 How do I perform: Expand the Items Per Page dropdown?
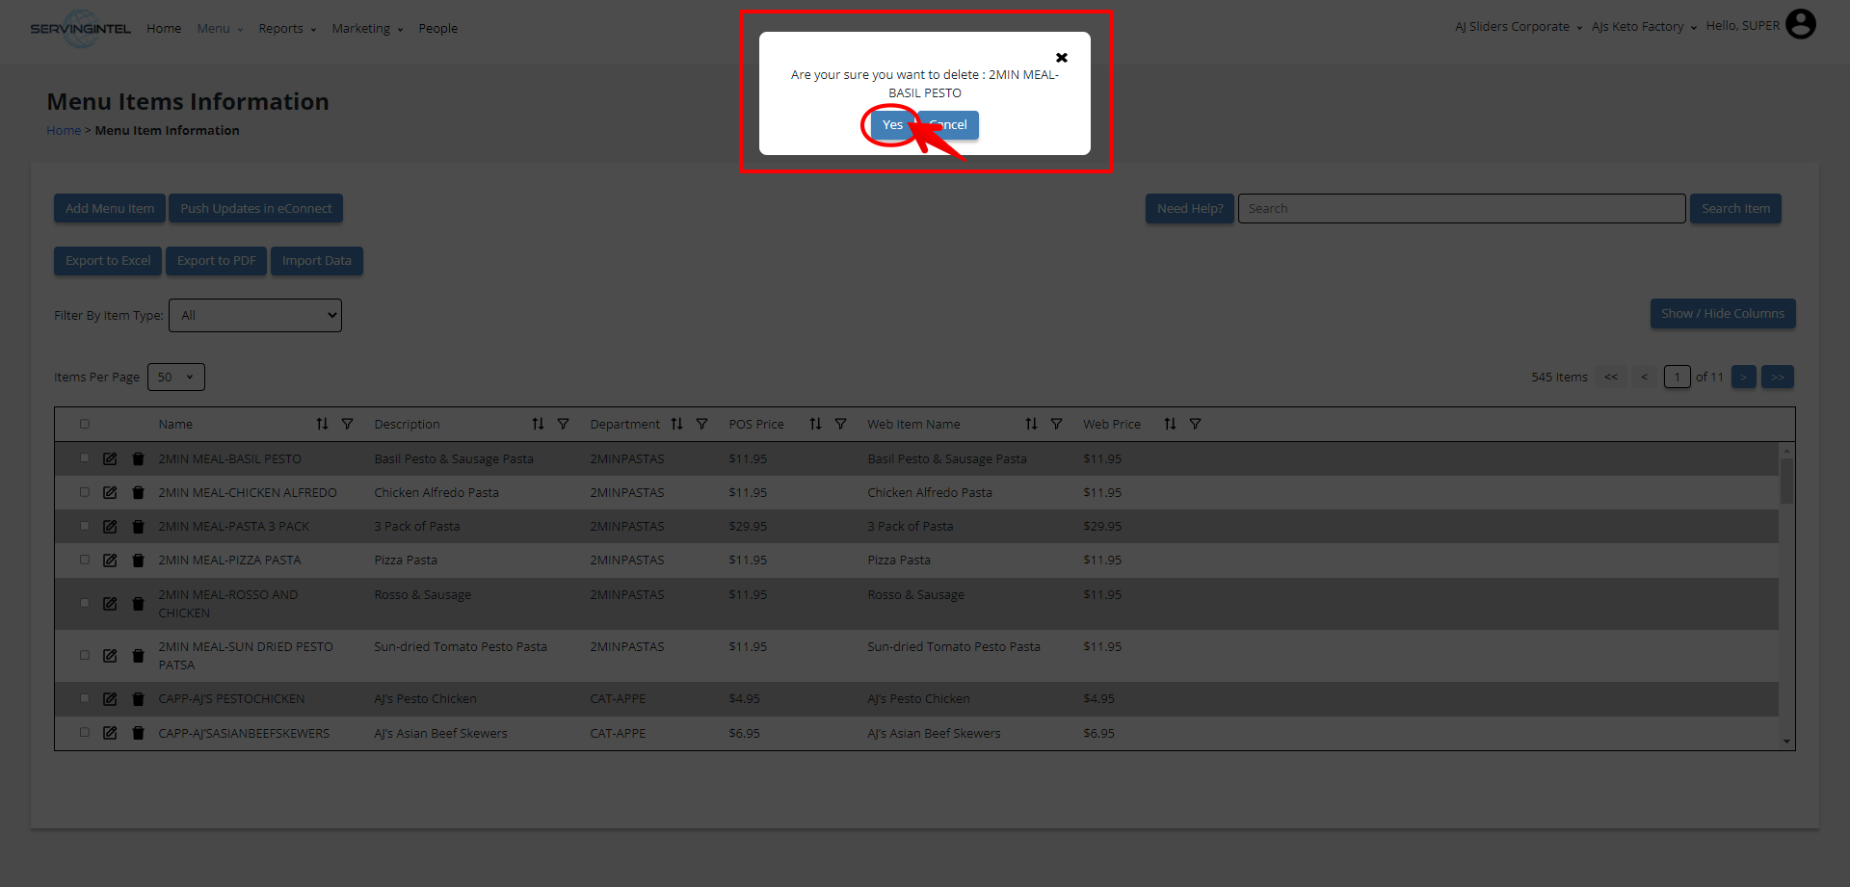pos(175,378)
